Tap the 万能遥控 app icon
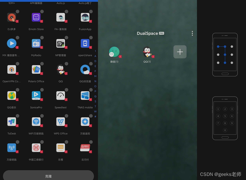Viewport: 246px width, 180px height. click(x=85, y=121)
